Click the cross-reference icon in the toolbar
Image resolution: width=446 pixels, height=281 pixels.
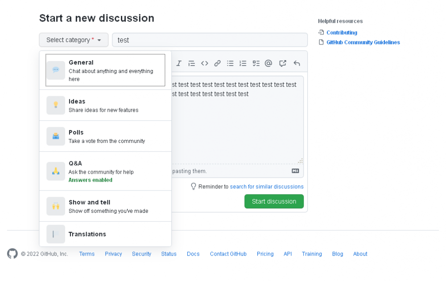[x=283, y=63]
